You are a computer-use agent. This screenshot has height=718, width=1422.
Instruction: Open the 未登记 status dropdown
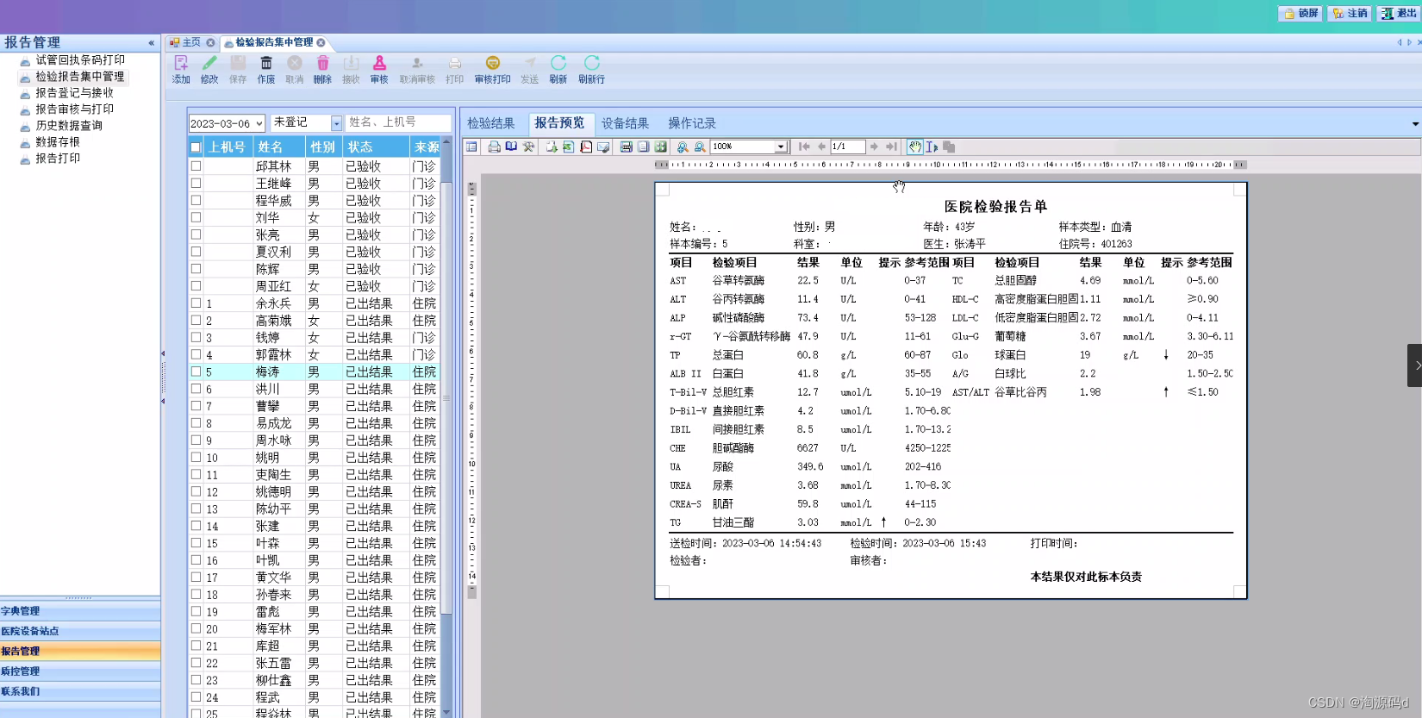coord(336,123)
